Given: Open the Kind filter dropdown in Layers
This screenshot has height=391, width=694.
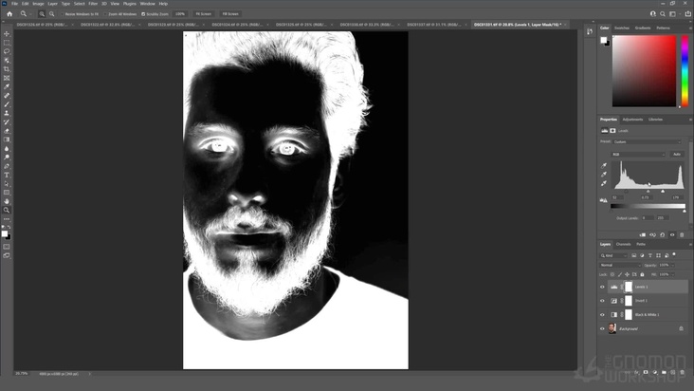Looking at the screenshot, I should [x=614, y=255].
